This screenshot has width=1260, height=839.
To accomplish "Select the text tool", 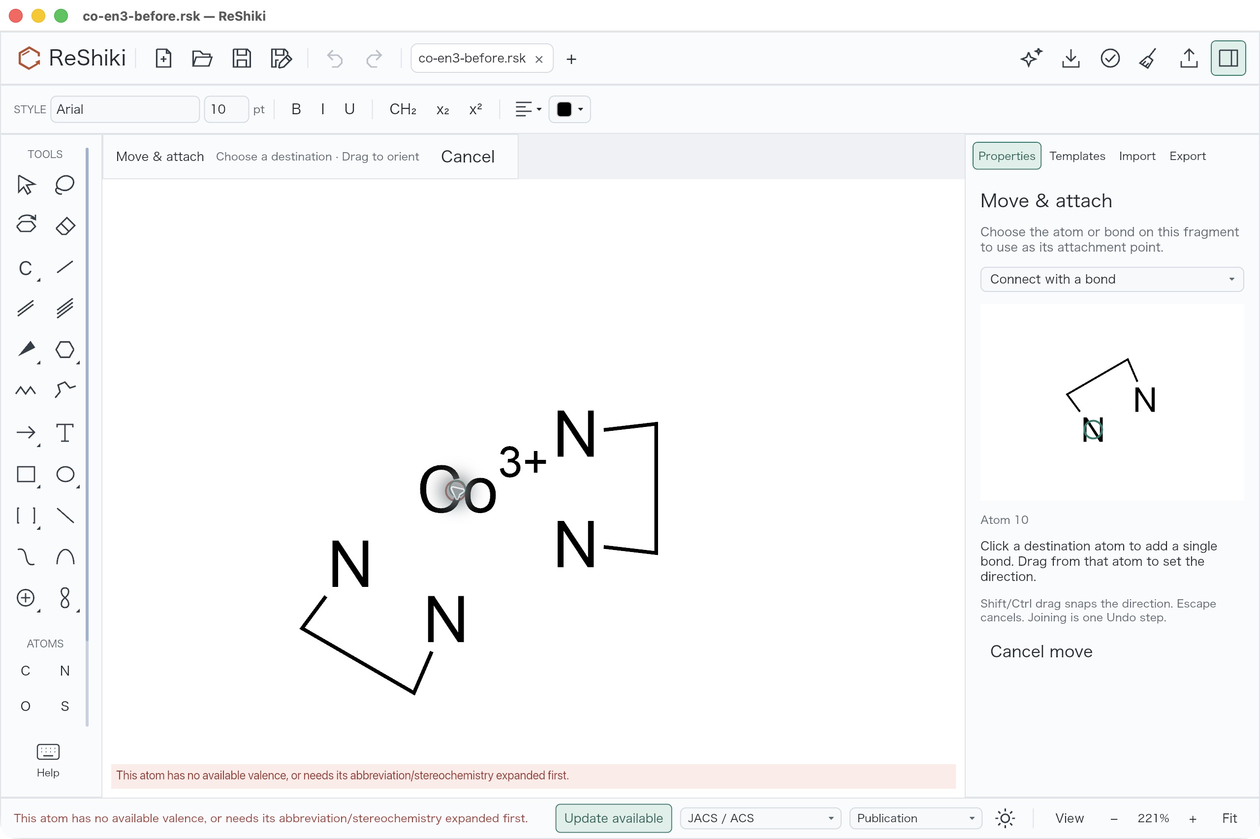I will [64, 432].
